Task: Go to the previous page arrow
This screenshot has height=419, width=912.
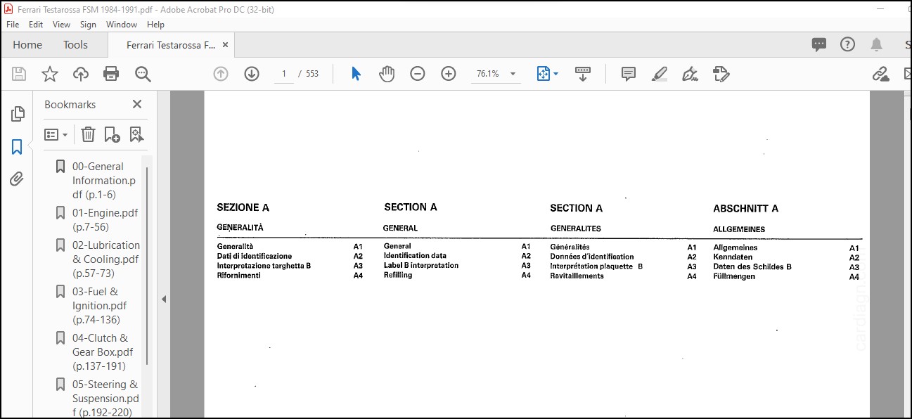Action: click(x=221, y=74)
